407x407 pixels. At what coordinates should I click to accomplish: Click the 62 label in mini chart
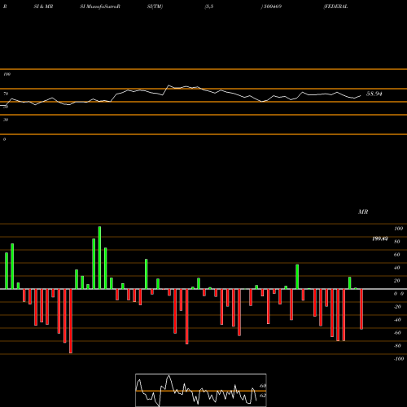[263, 396]
